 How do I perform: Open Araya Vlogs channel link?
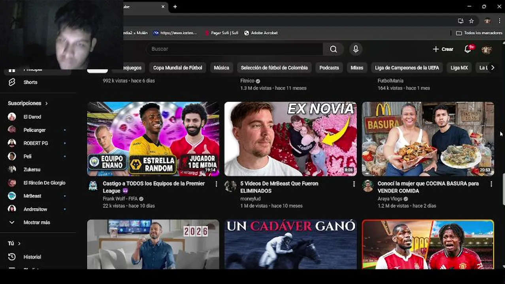pyautogui.click(x=390, y=199)
